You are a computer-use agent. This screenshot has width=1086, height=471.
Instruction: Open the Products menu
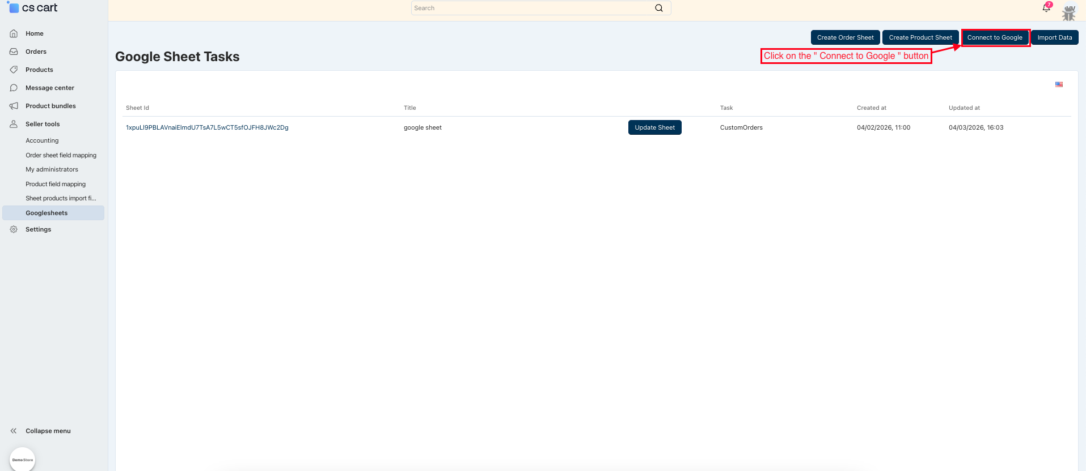click(x=39, y=70)
